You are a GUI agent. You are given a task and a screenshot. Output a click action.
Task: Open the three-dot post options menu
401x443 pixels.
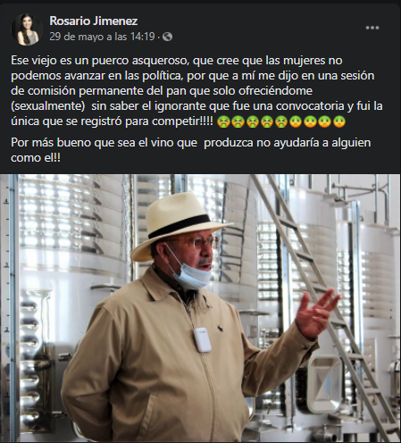click(372, 28)
